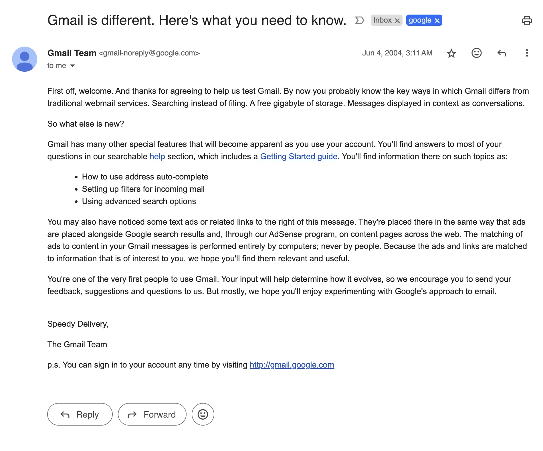Remove the Inbox label
Viewport: 543px width, 451px height.
point(397,21)
